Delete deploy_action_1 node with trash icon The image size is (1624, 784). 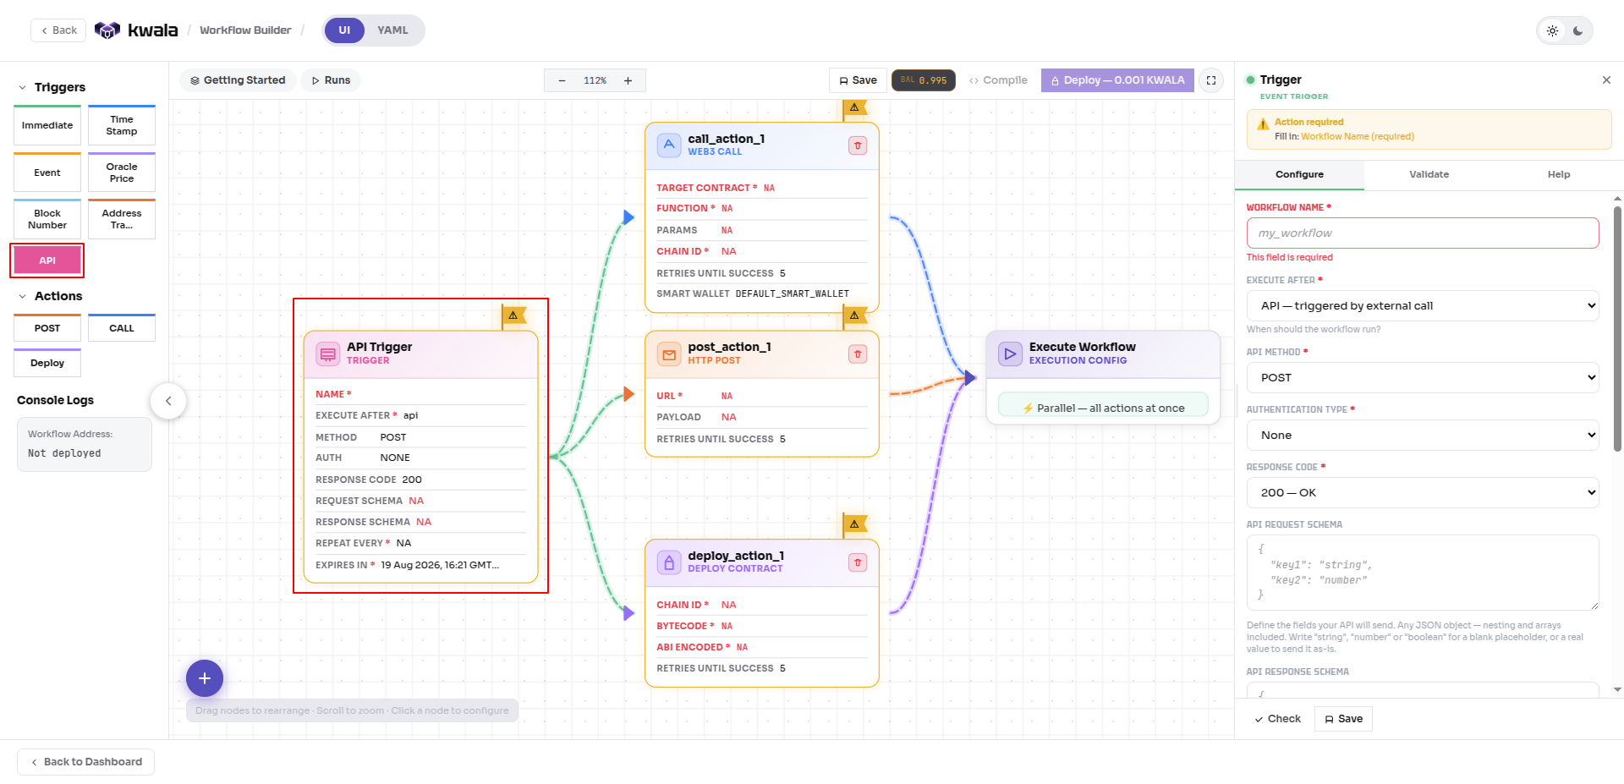click(x=858, y=562)
